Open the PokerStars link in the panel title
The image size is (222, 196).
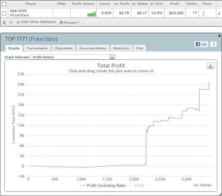point(43,39)
